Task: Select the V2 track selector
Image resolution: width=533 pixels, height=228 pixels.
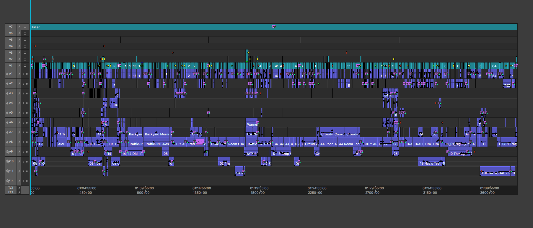Action: click(x=11, y=59)
